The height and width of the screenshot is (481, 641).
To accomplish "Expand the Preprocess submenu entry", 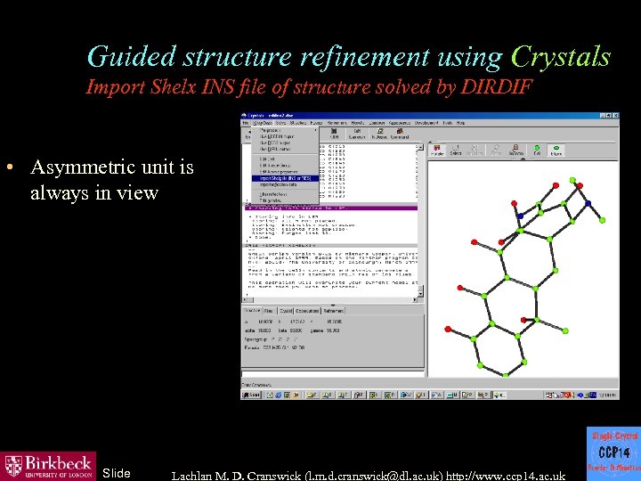I will coord(286,130).
